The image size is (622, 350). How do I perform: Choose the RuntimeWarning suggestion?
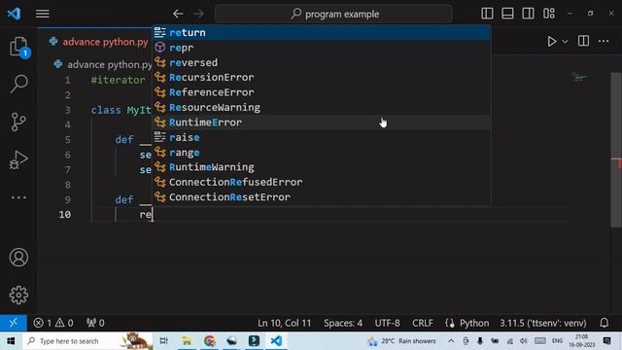coord(322,167)
